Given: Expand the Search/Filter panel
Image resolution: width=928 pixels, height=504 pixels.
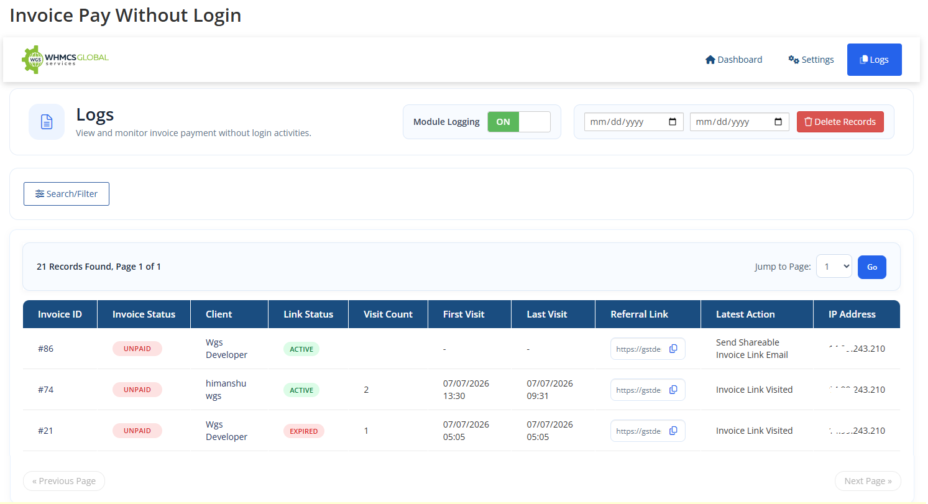Looking at the screenshot, I should click(x=67, y=194).
